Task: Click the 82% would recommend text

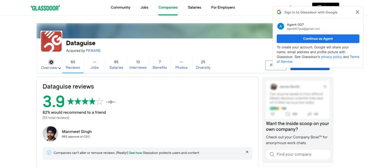Action: coord(74,112)
